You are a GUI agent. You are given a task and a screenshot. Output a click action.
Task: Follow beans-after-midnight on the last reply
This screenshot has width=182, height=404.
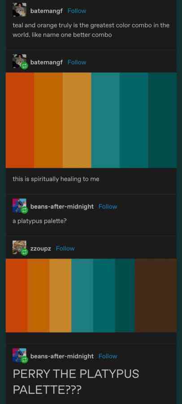pos(108,356)
